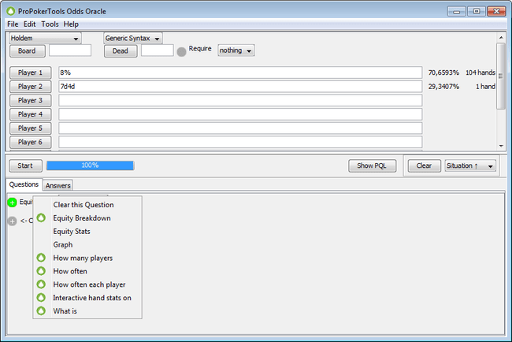Click Player 1 range field containing 8%
Screen dimensions: 512x342
[x=240, y=72]
